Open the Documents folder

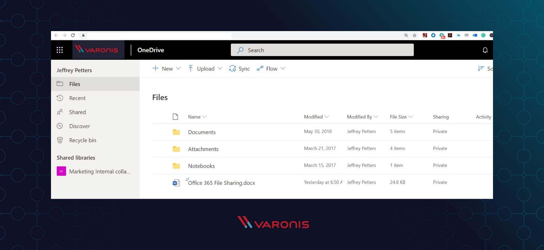(x=202, y=132)
